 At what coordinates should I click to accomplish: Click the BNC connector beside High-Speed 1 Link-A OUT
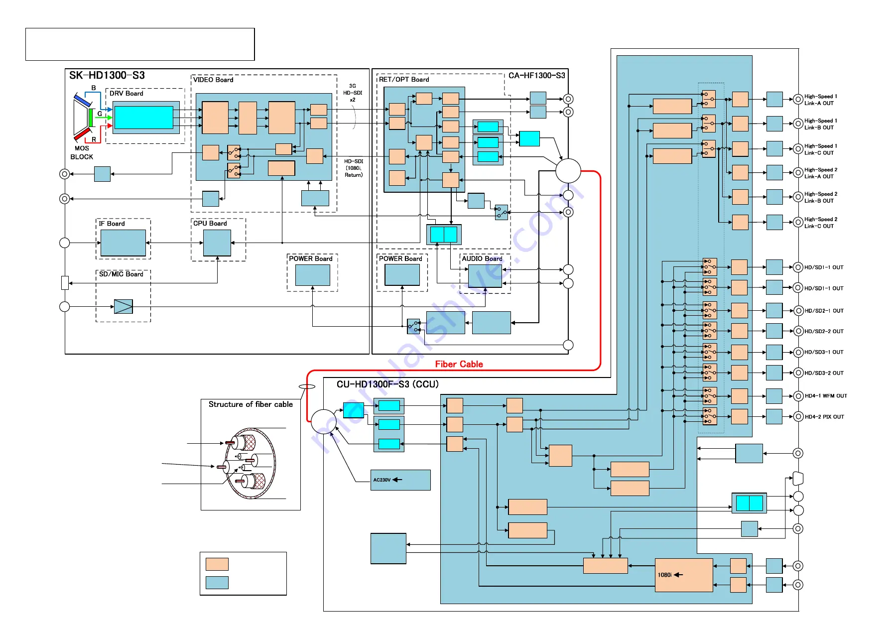[x=798, y=100]
